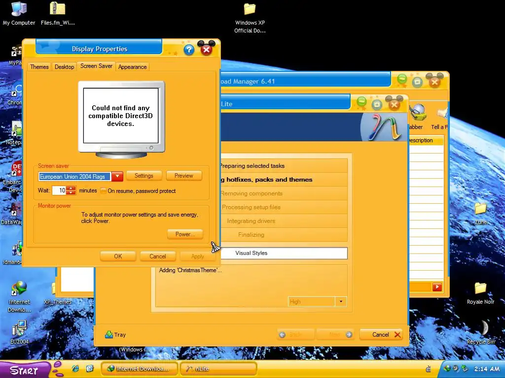Click the nLite logo graphic
The height and width of the screenshot is (378, 505).
point(385,127)
